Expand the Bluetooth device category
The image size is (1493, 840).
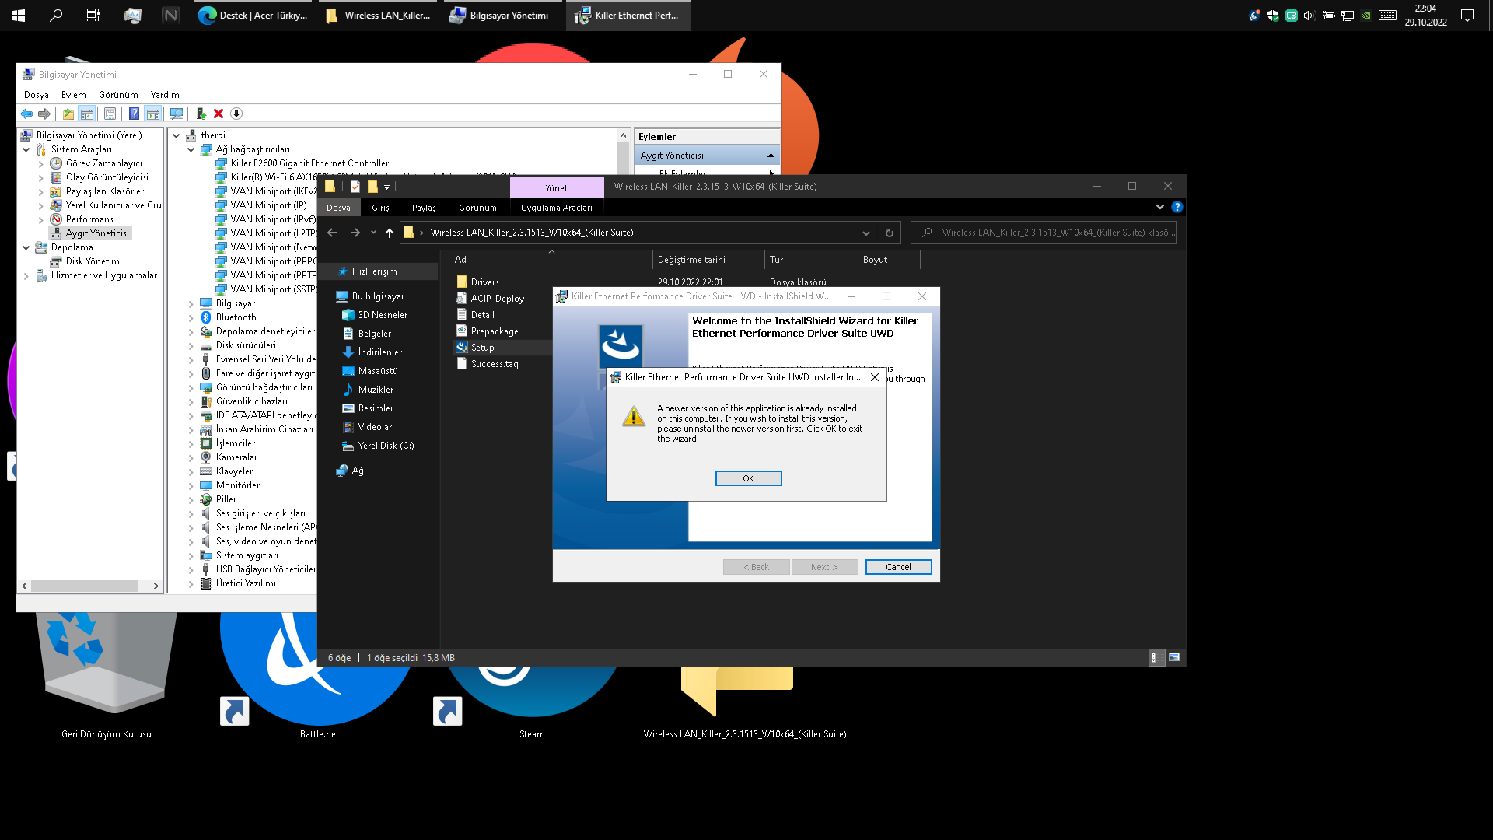[x=191, y=318]
